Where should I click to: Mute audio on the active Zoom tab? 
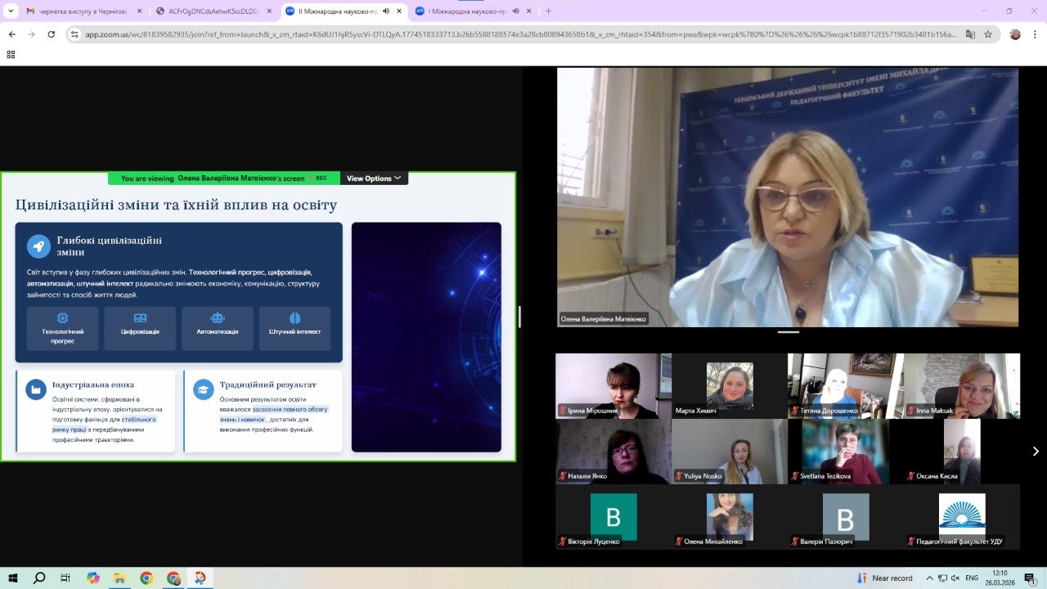pos(386,11)
